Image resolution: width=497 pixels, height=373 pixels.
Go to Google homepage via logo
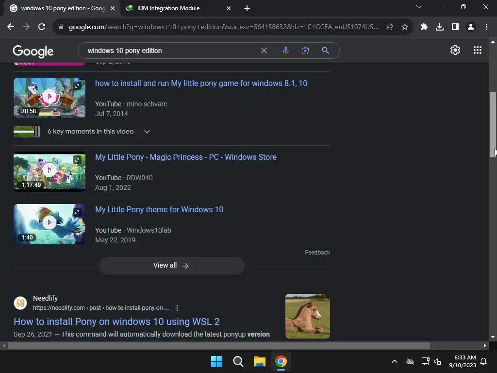click(x=33, y=51)
